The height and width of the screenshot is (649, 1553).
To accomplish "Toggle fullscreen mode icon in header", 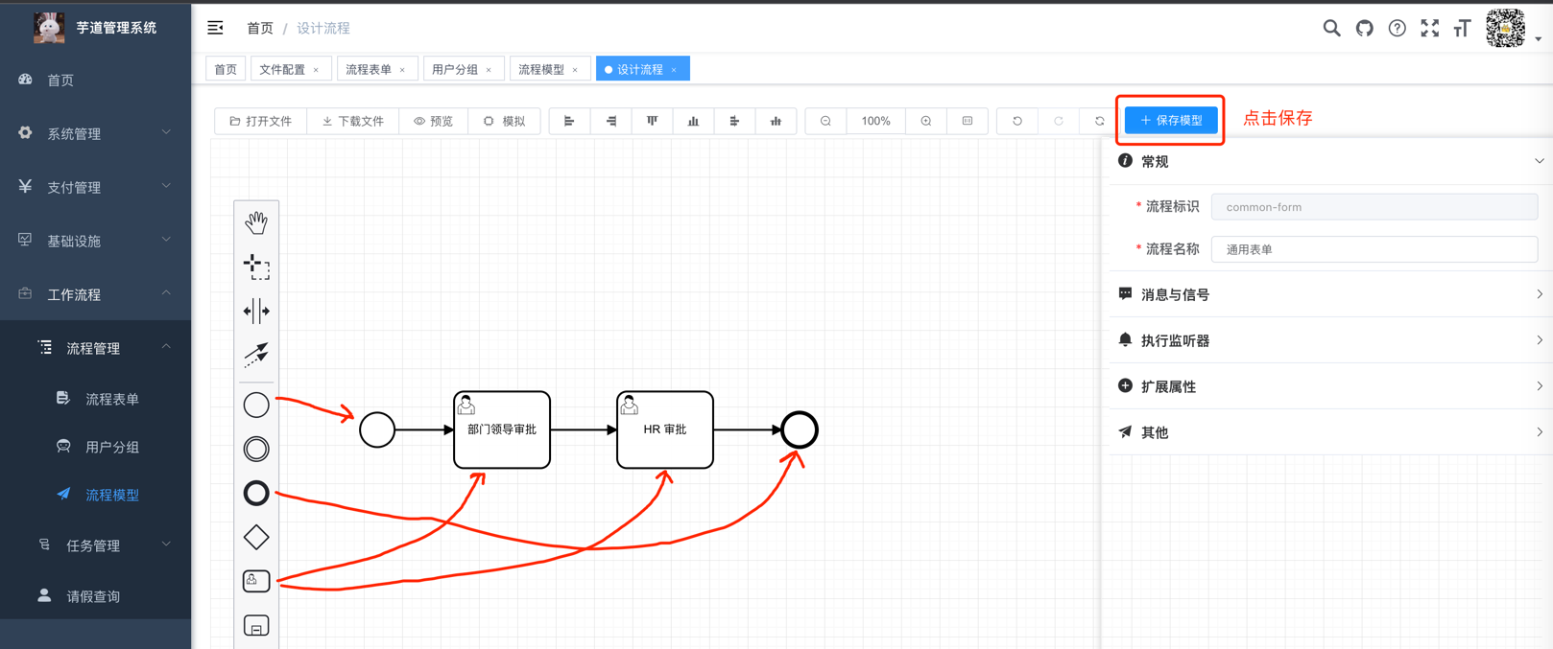I will coord(1429,29).
